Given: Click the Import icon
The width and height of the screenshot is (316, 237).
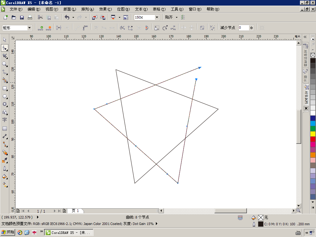Looking at the screenshot, I should tap(94, 17).
